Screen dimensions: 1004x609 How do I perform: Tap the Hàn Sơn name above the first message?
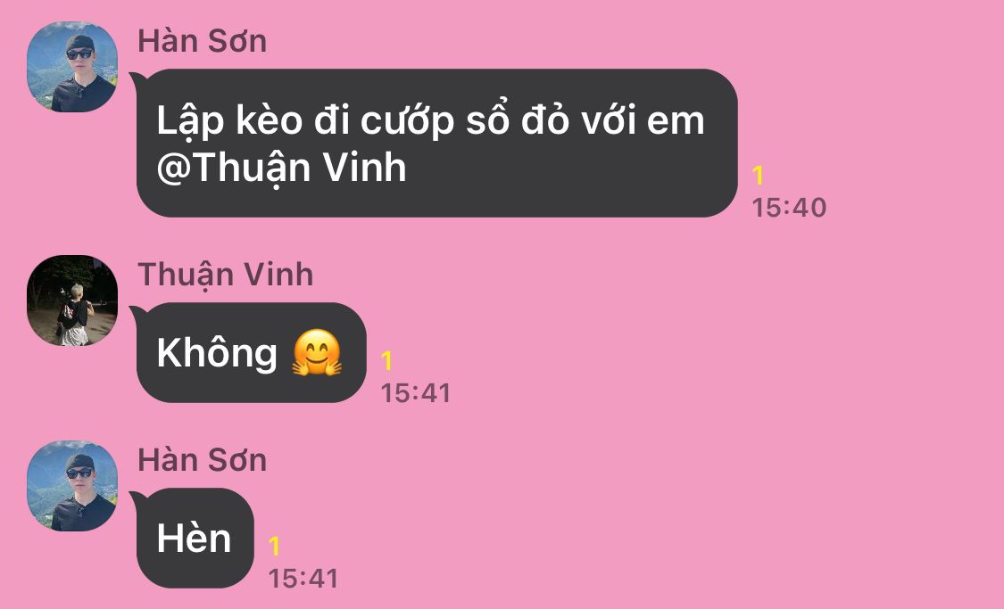(203, 42)
